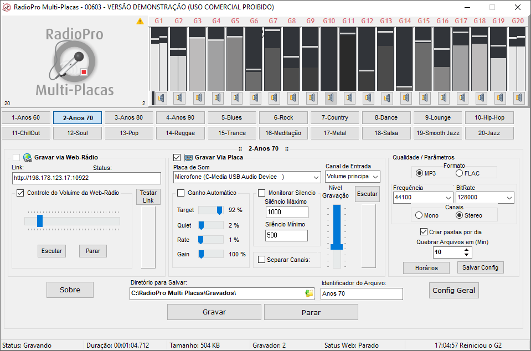Decrease Quebrar Arquivos minutes with down arrow
The width and height of the screenshot is (531, 351).
click(x=467, y=255)
